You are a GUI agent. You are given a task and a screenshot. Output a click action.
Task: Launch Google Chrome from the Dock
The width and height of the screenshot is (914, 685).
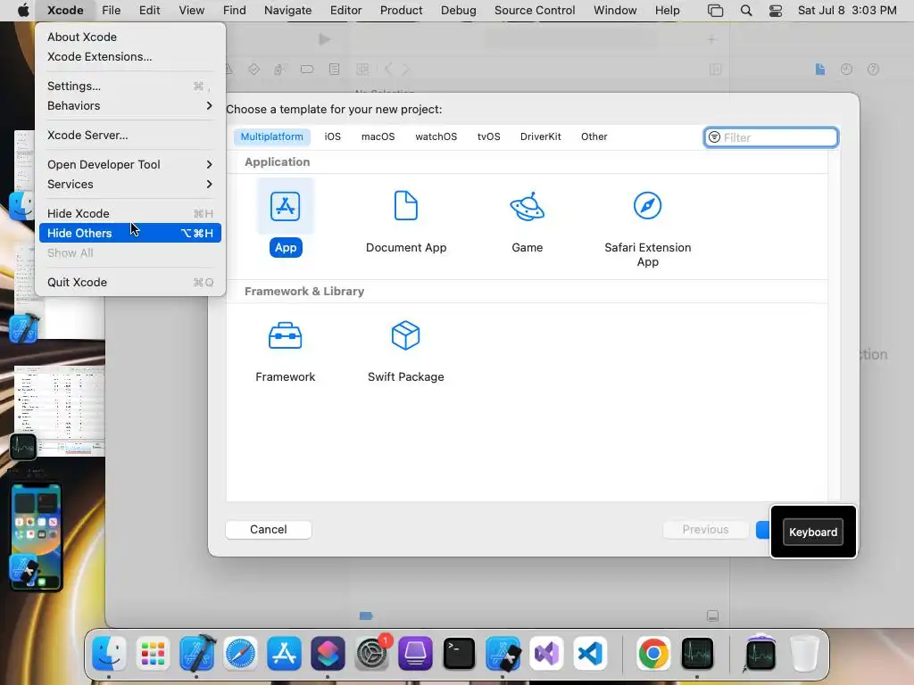(653, 654)
